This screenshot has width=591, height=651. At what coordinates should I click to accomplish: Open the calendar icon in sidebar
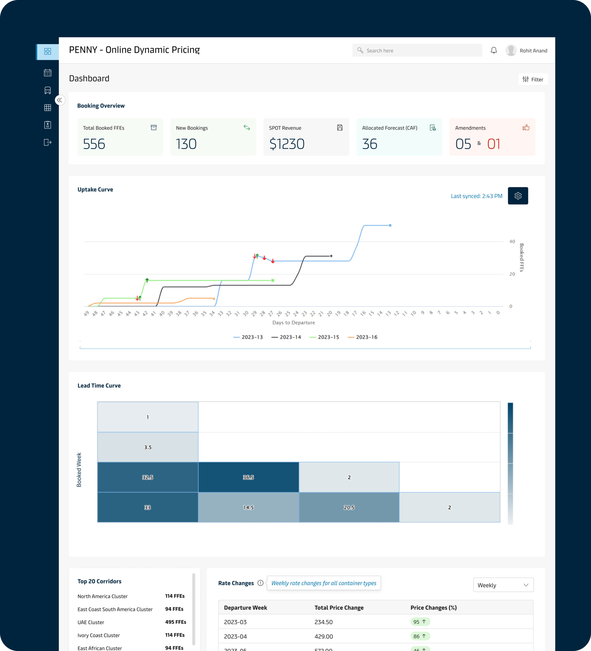[47, 73]
